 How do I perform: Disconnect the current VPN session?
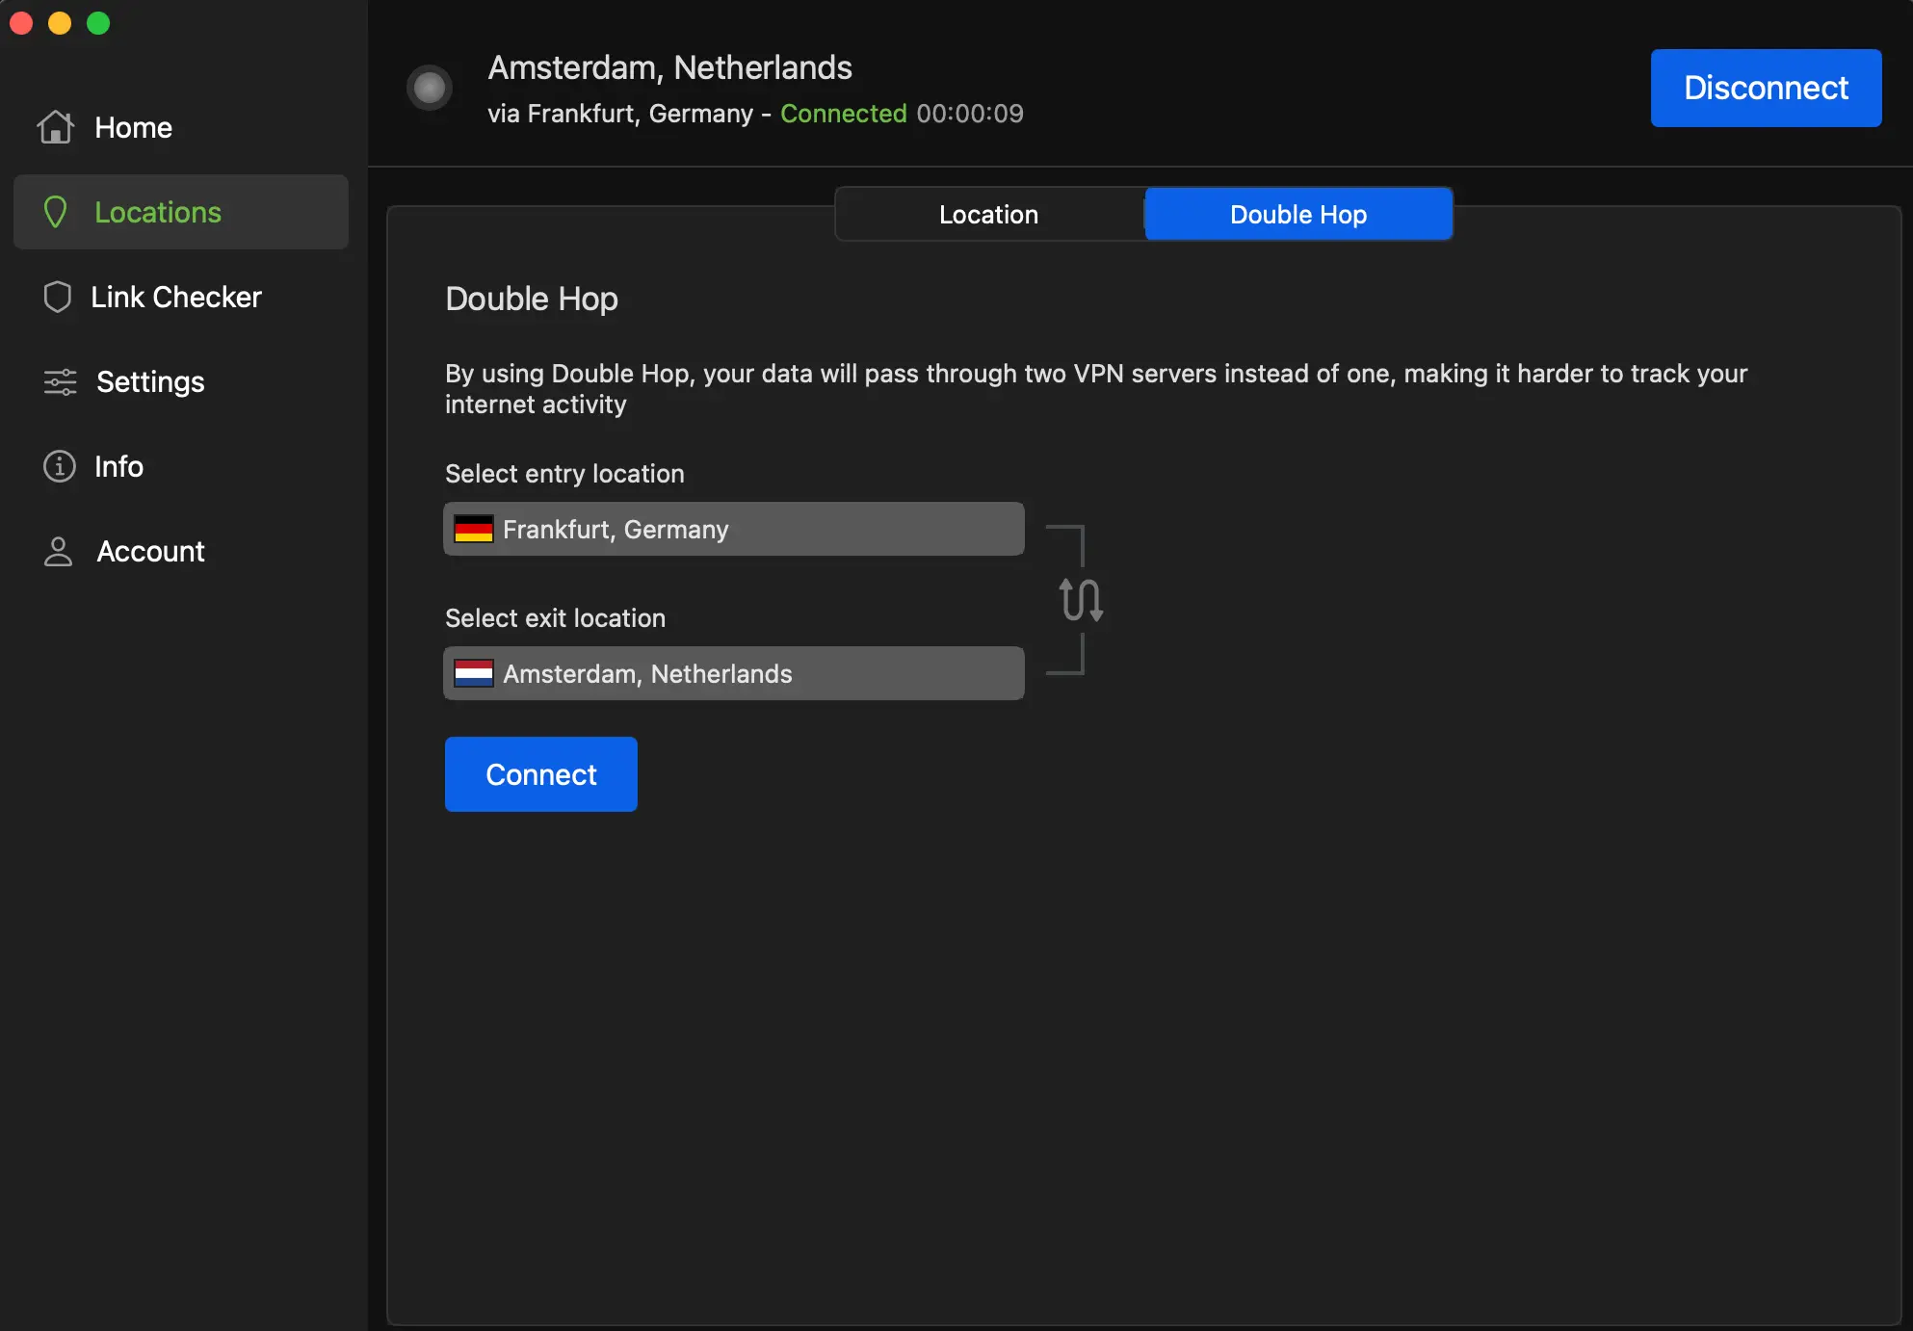[1766, 88]
